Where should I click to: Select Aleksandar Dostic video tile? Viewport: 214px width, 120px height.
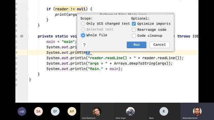(197, 111)
